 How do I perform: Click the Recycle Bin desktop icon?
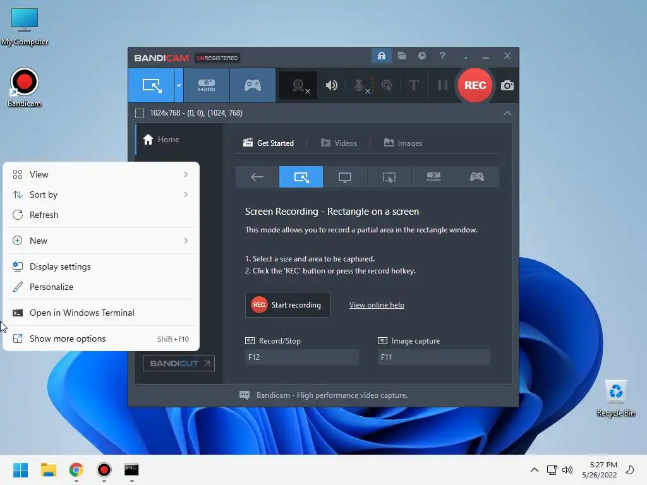pyautogui.click(x=615, y=398)
